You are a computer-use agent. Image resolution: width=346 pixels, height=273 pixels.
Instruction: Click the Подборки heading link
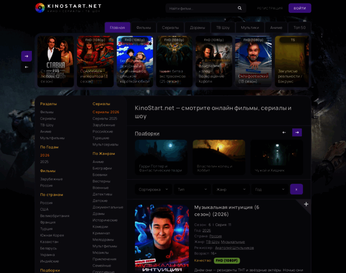147,134
